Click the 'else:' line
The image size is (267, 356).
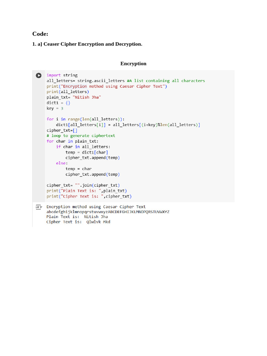[62, 163]
